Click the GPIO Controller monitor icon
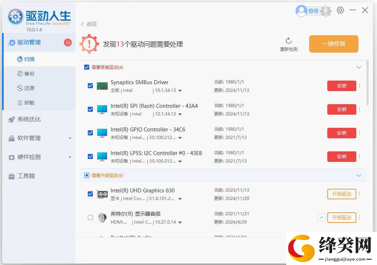Viewport: 377px width, 265px height. [102, 133]
